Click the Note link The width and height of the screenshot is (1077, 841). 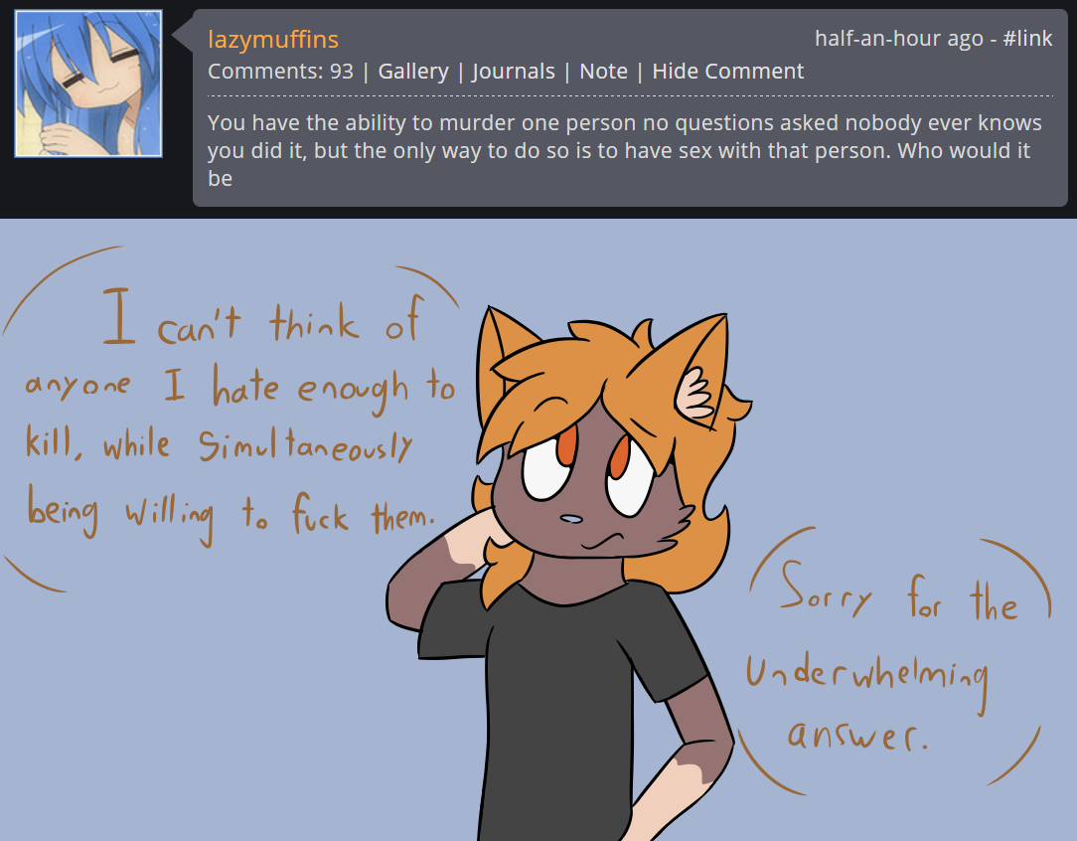point(603,72)
